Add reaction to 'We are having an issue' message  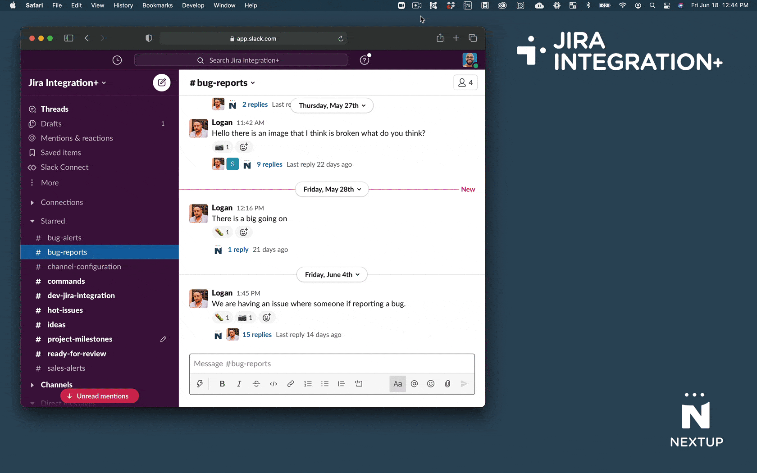tap(267, 318)
